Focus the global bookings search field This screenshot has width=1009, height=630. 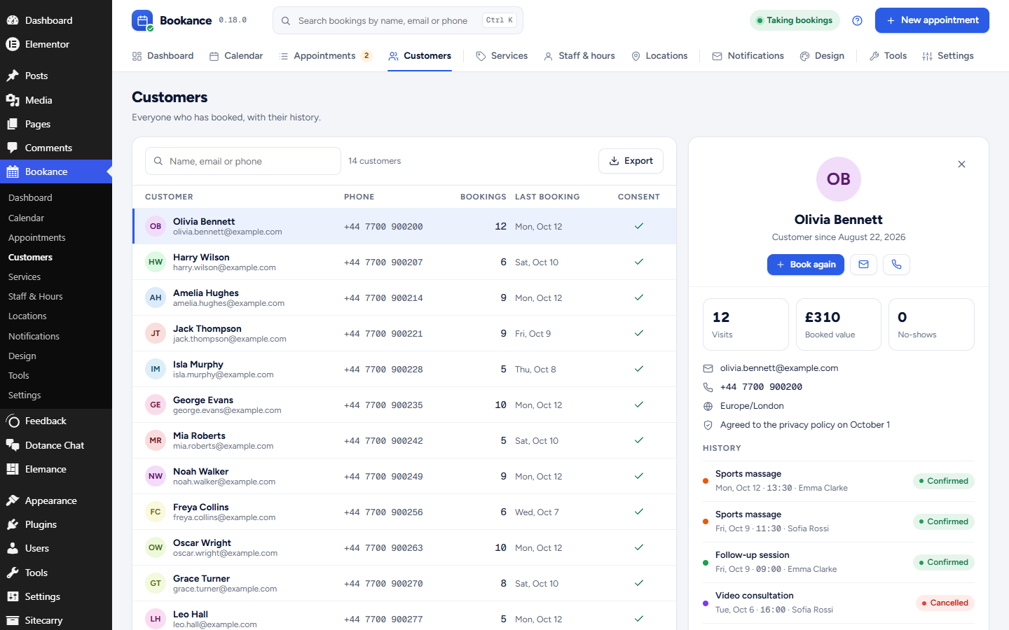tap(398, 20)
